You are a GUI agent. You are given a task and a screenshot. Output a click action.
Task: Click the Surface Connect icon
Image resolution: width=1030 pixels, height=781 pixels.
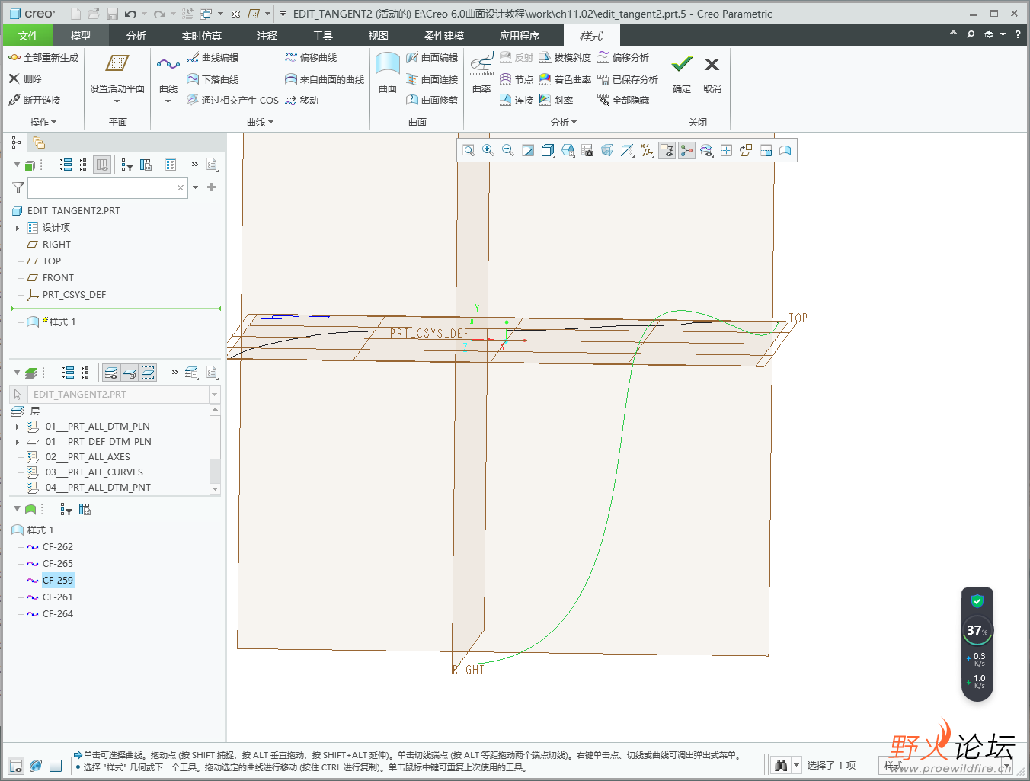point(412,79)
